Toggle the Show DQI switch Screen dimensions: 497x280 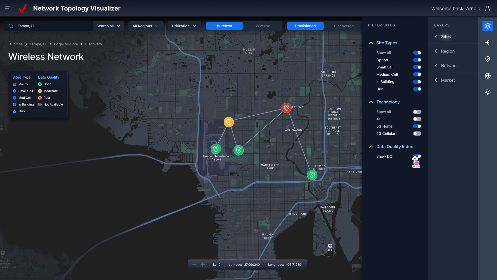417,156
